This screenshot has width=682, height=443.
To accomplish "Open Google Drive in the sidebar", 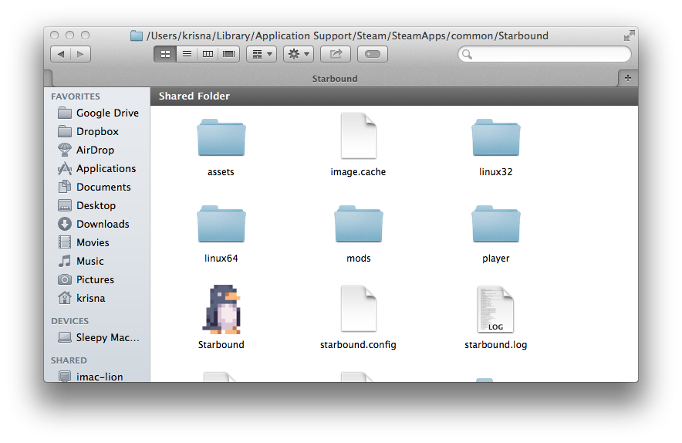I will pyautogui.click(x=98, y=113).
